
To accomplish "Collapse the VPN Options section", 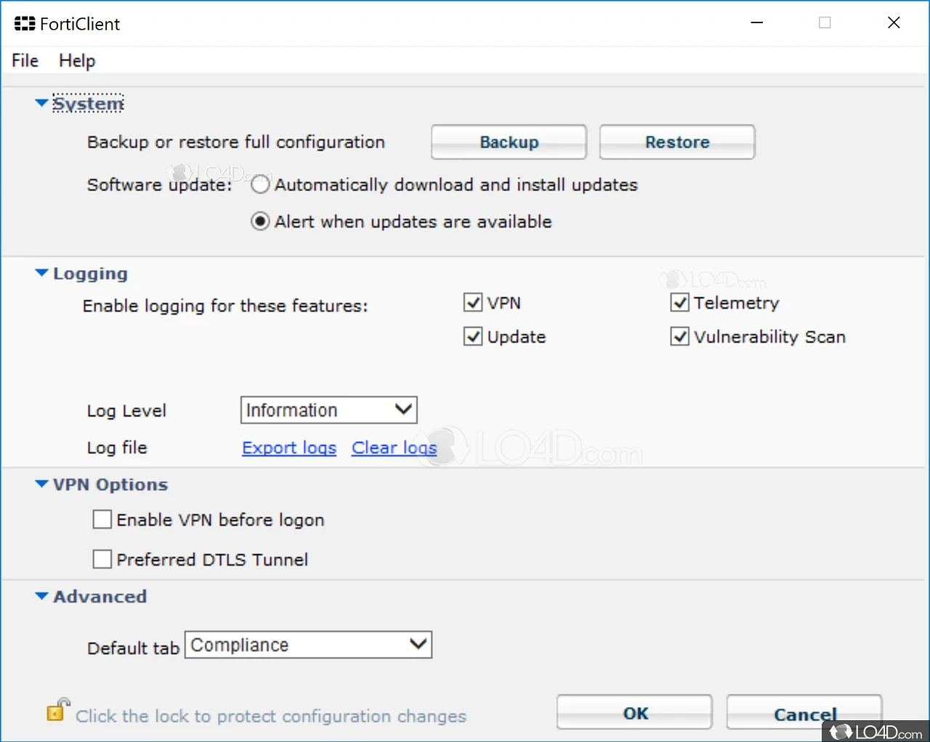I will (x=42, y=484).
